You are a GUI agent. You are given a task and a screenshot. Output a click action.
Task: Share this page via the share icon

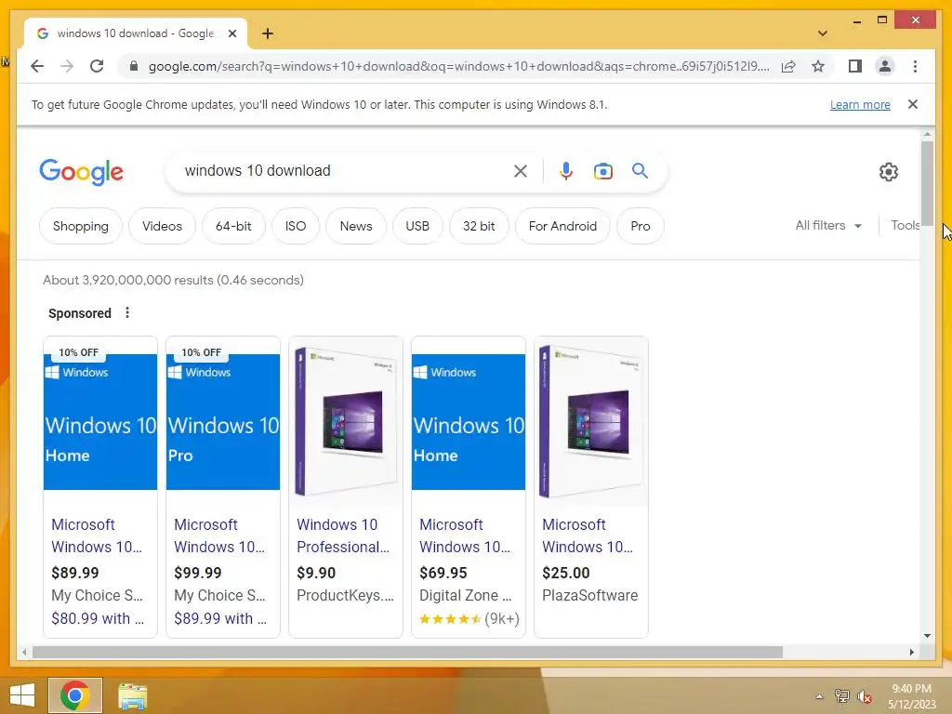coord(788,66)
